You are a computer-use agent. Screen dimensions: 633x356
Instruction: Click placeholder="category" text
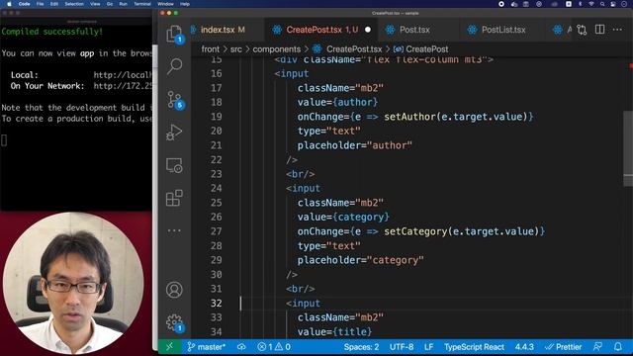pos(360,260)
